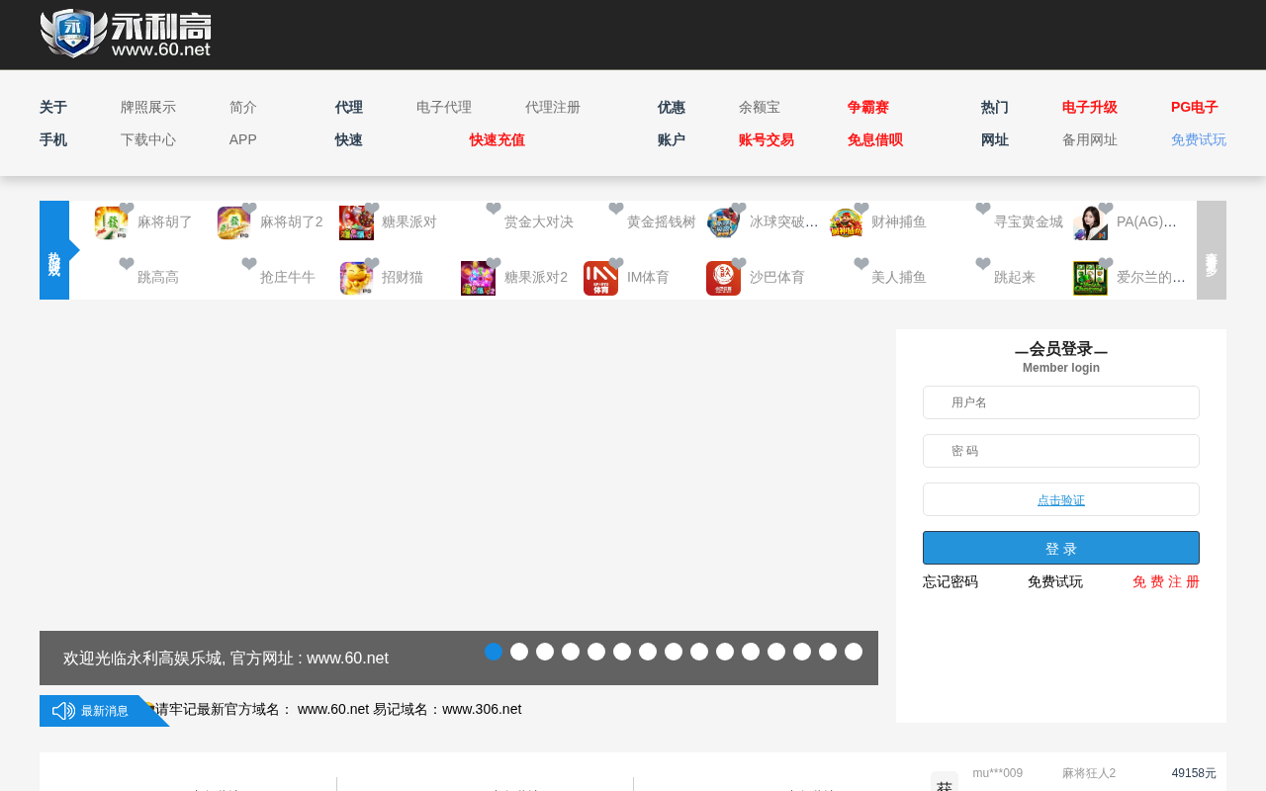Open the 寻宝黄金城 game link
This screenshot has height=791, width=1266.
[x=1029, y=222]
